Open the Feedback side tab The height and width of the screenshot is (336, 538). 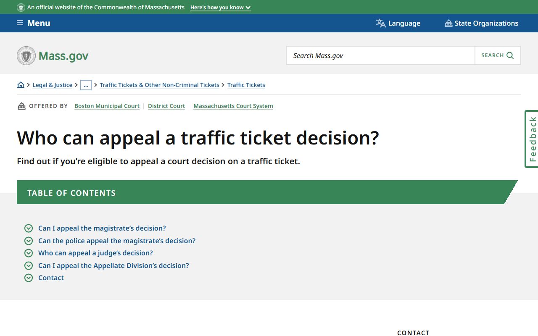pos(532,139)
